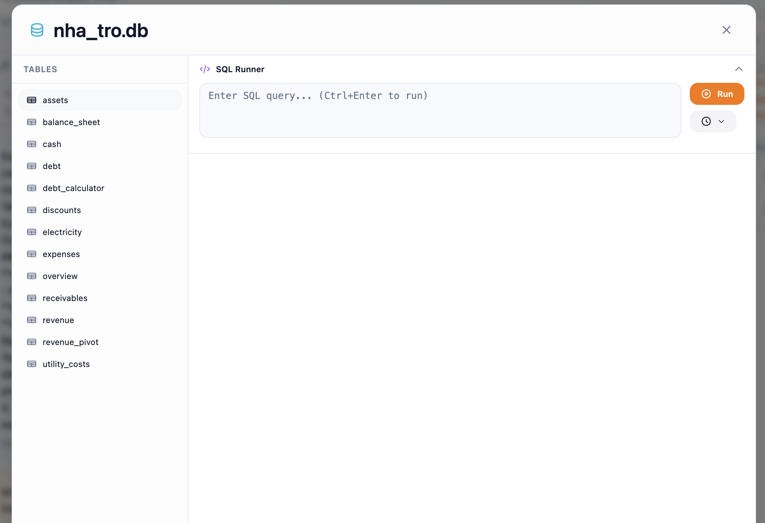Image resolution: width=765 pixels, height=523 pixels.
Task: Collapse the TABLES section header
Action: pyautogui.click(x=40, y=69)
